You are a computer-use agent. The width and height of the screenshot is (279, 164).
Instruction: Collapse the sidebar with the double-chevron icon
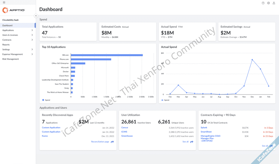coord(36,16)
